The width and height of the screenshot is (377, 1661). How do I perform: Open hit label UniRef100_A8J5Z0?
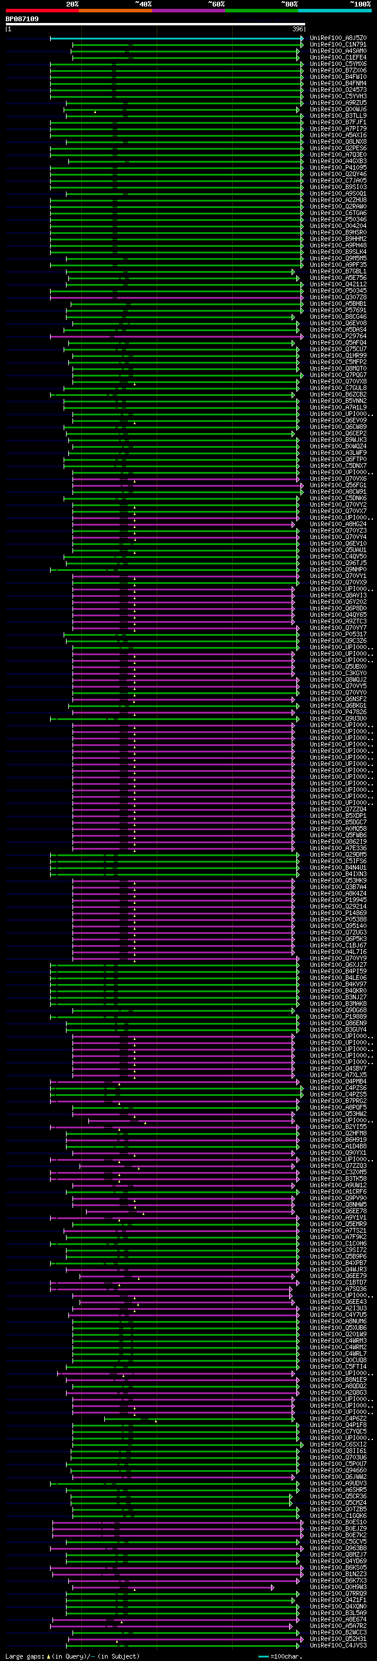[x=338, y=38]
